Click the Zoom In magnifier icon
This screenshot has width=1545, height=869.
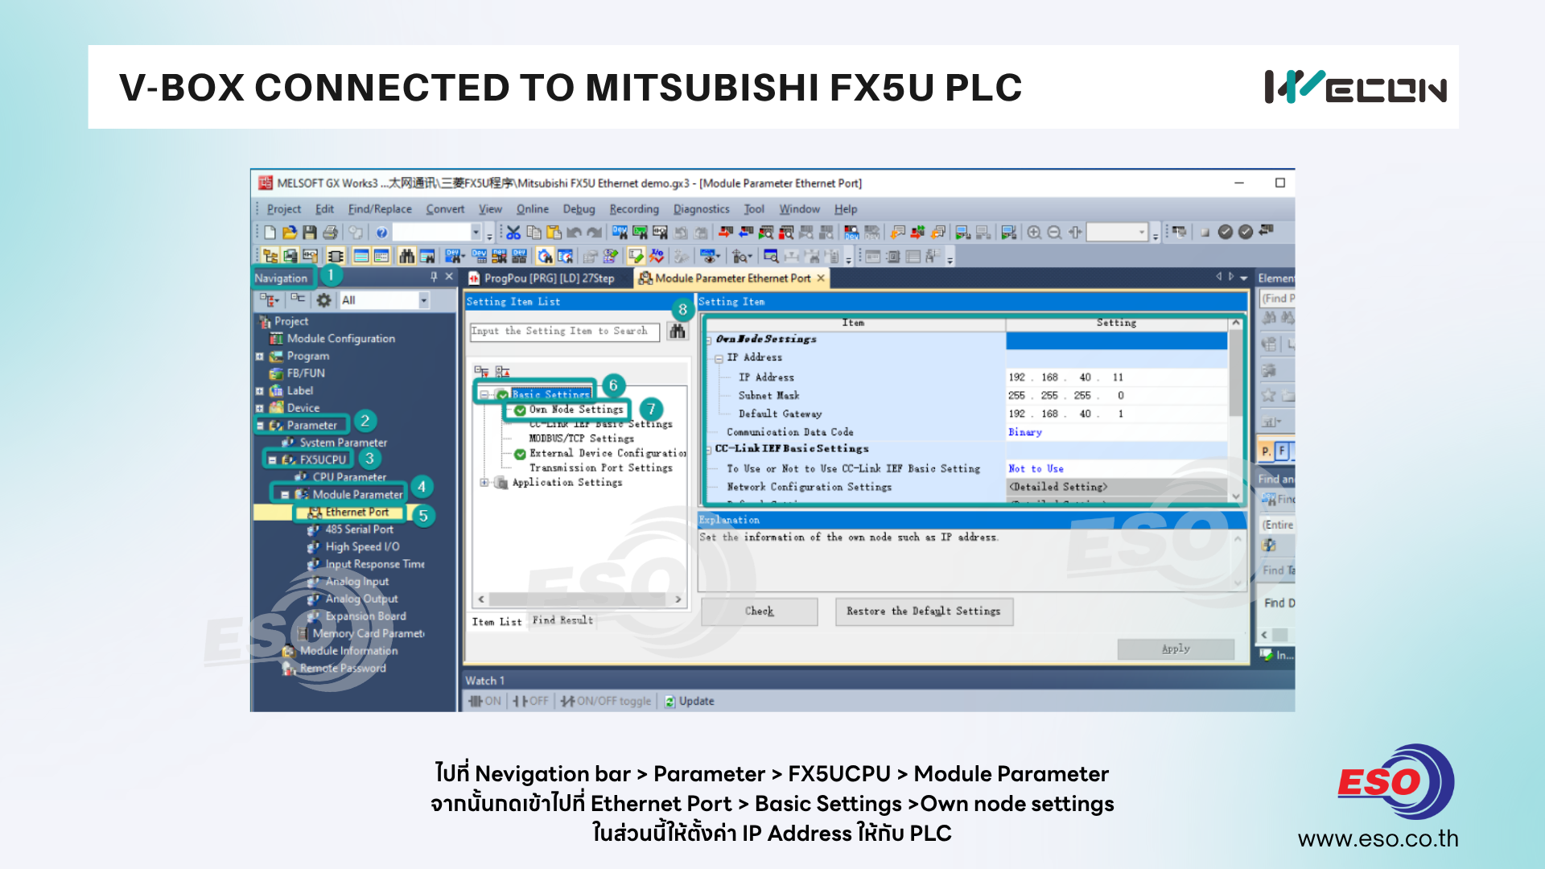pyautogui.click(x=1034, y=233)
